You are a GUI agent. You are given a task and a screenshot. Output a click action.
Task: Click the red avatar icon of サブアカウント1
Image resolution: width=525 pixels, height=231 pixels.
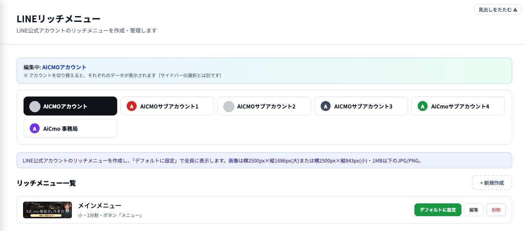[132, 106]
